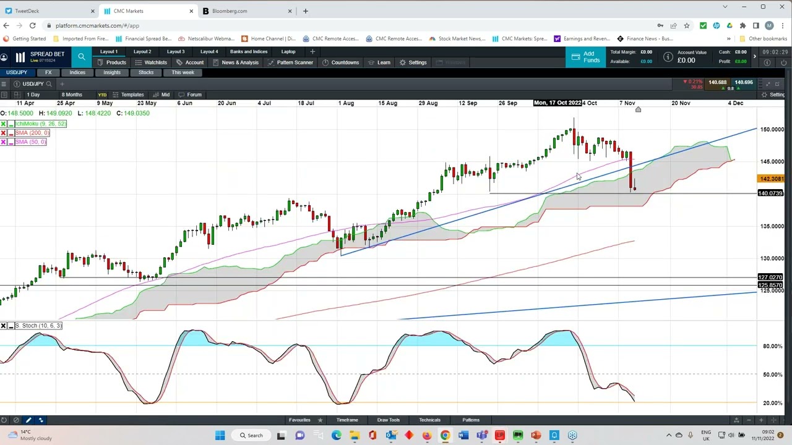Expand the chart to full screen
792x445 pixels.
point(768,84)
